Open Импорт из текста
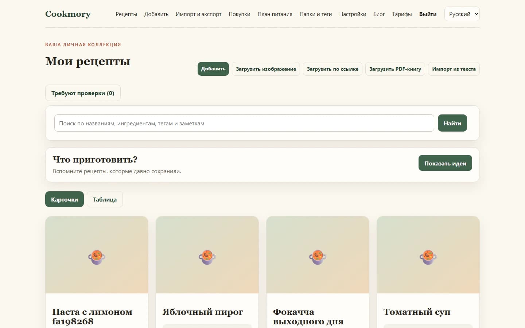The image size is (525, 328). click(454, 69)
